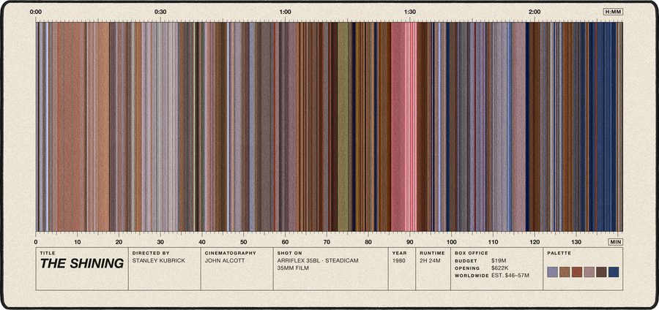Click the olive green band in the barcode
This screenshot has width=659, height=310.
pyautogui.click(x=343, y=126)
